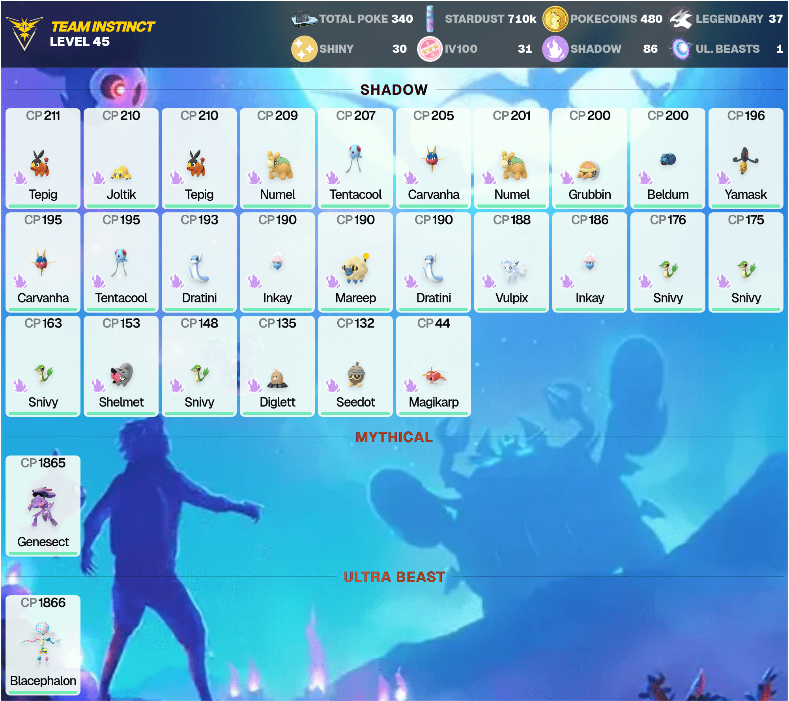Click the Shelmet CP 153 card
The image size is (789, 701).
point(121,366)
